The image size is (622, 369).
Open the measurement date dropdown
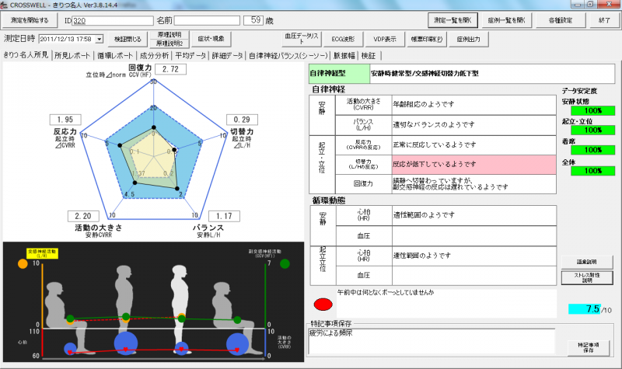(x=99, y=38)
